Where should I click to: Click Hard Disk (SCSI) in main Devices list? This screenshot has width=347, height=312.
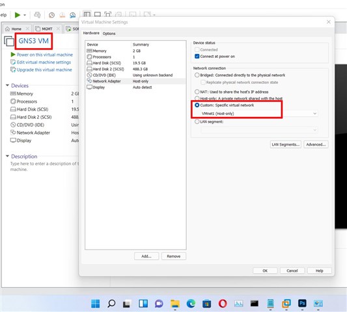click(x=33, y=109)
